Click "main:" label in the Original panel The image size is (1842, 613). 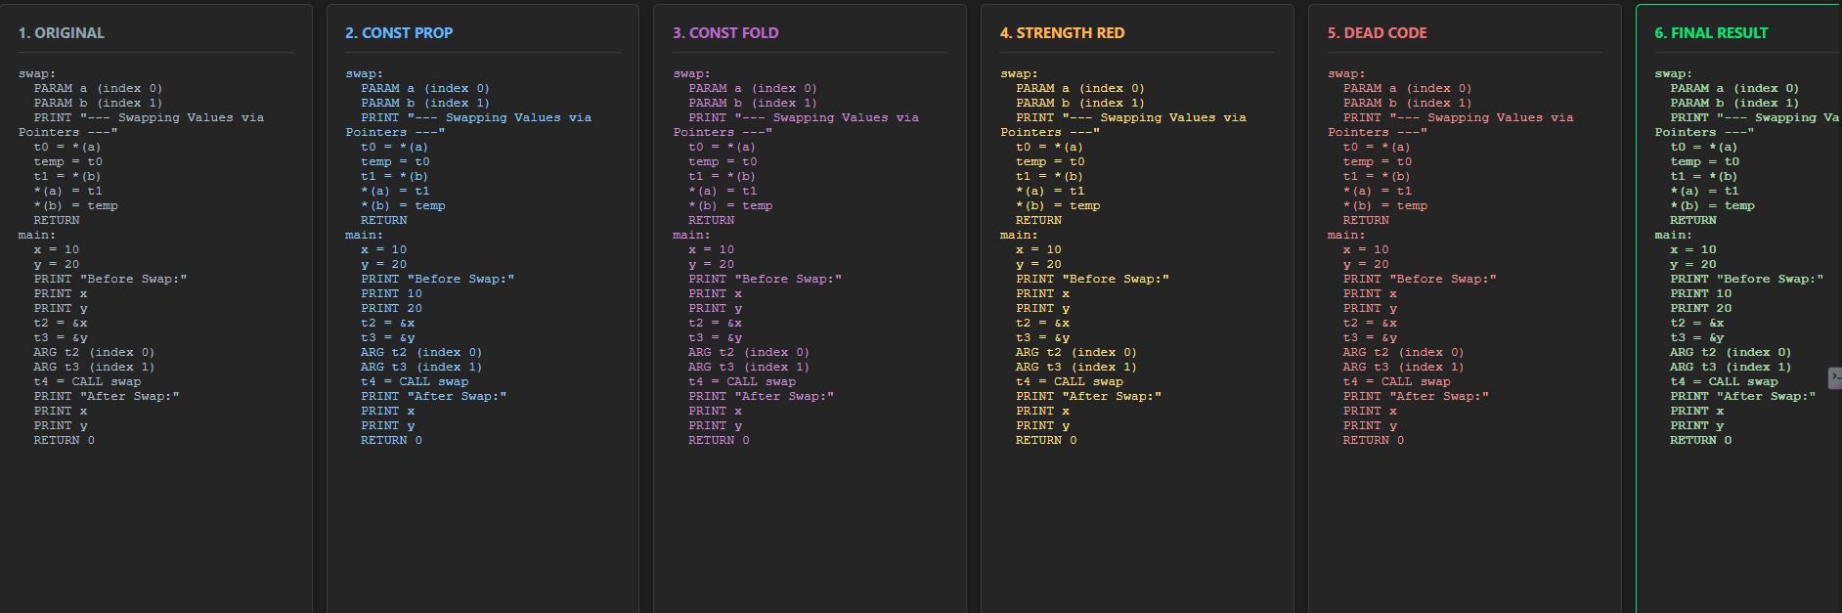(37, 235)
